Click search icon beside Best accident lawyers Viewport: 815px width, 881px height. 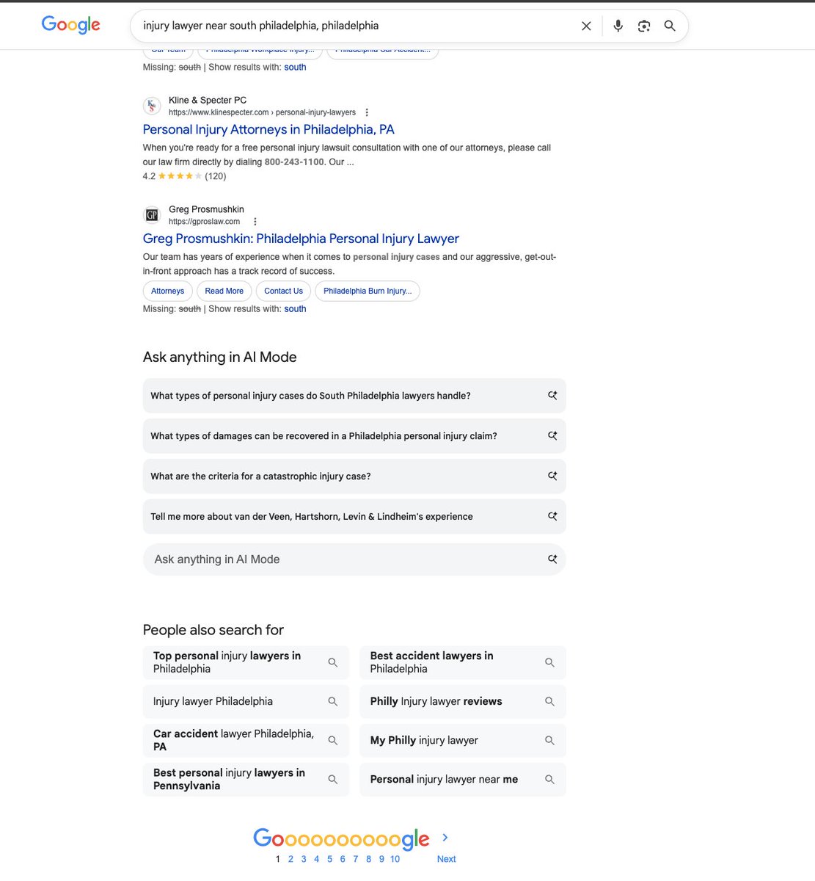[549, 662]
